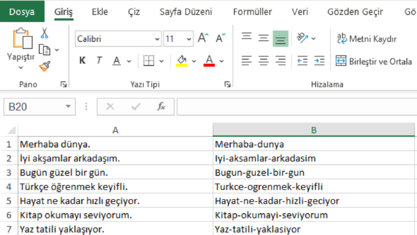417x235 pixels.
Task: Click the select-all corner triangle
Action: coord(12,130)
